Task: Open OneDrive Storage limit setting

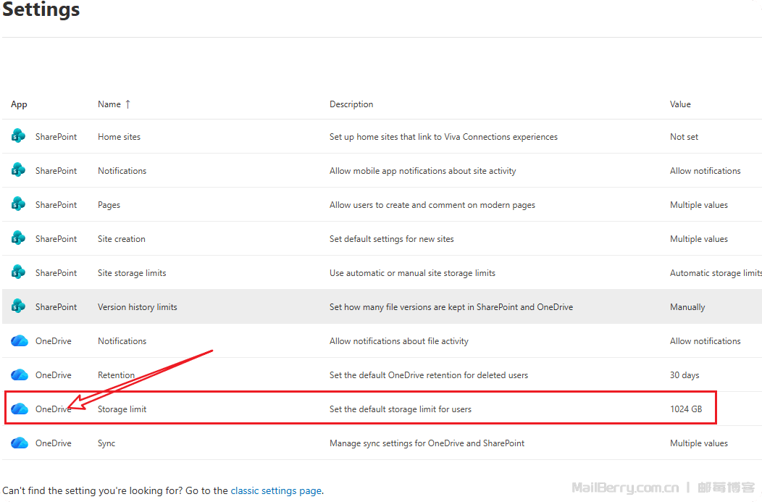Action: tap(122, 409)
